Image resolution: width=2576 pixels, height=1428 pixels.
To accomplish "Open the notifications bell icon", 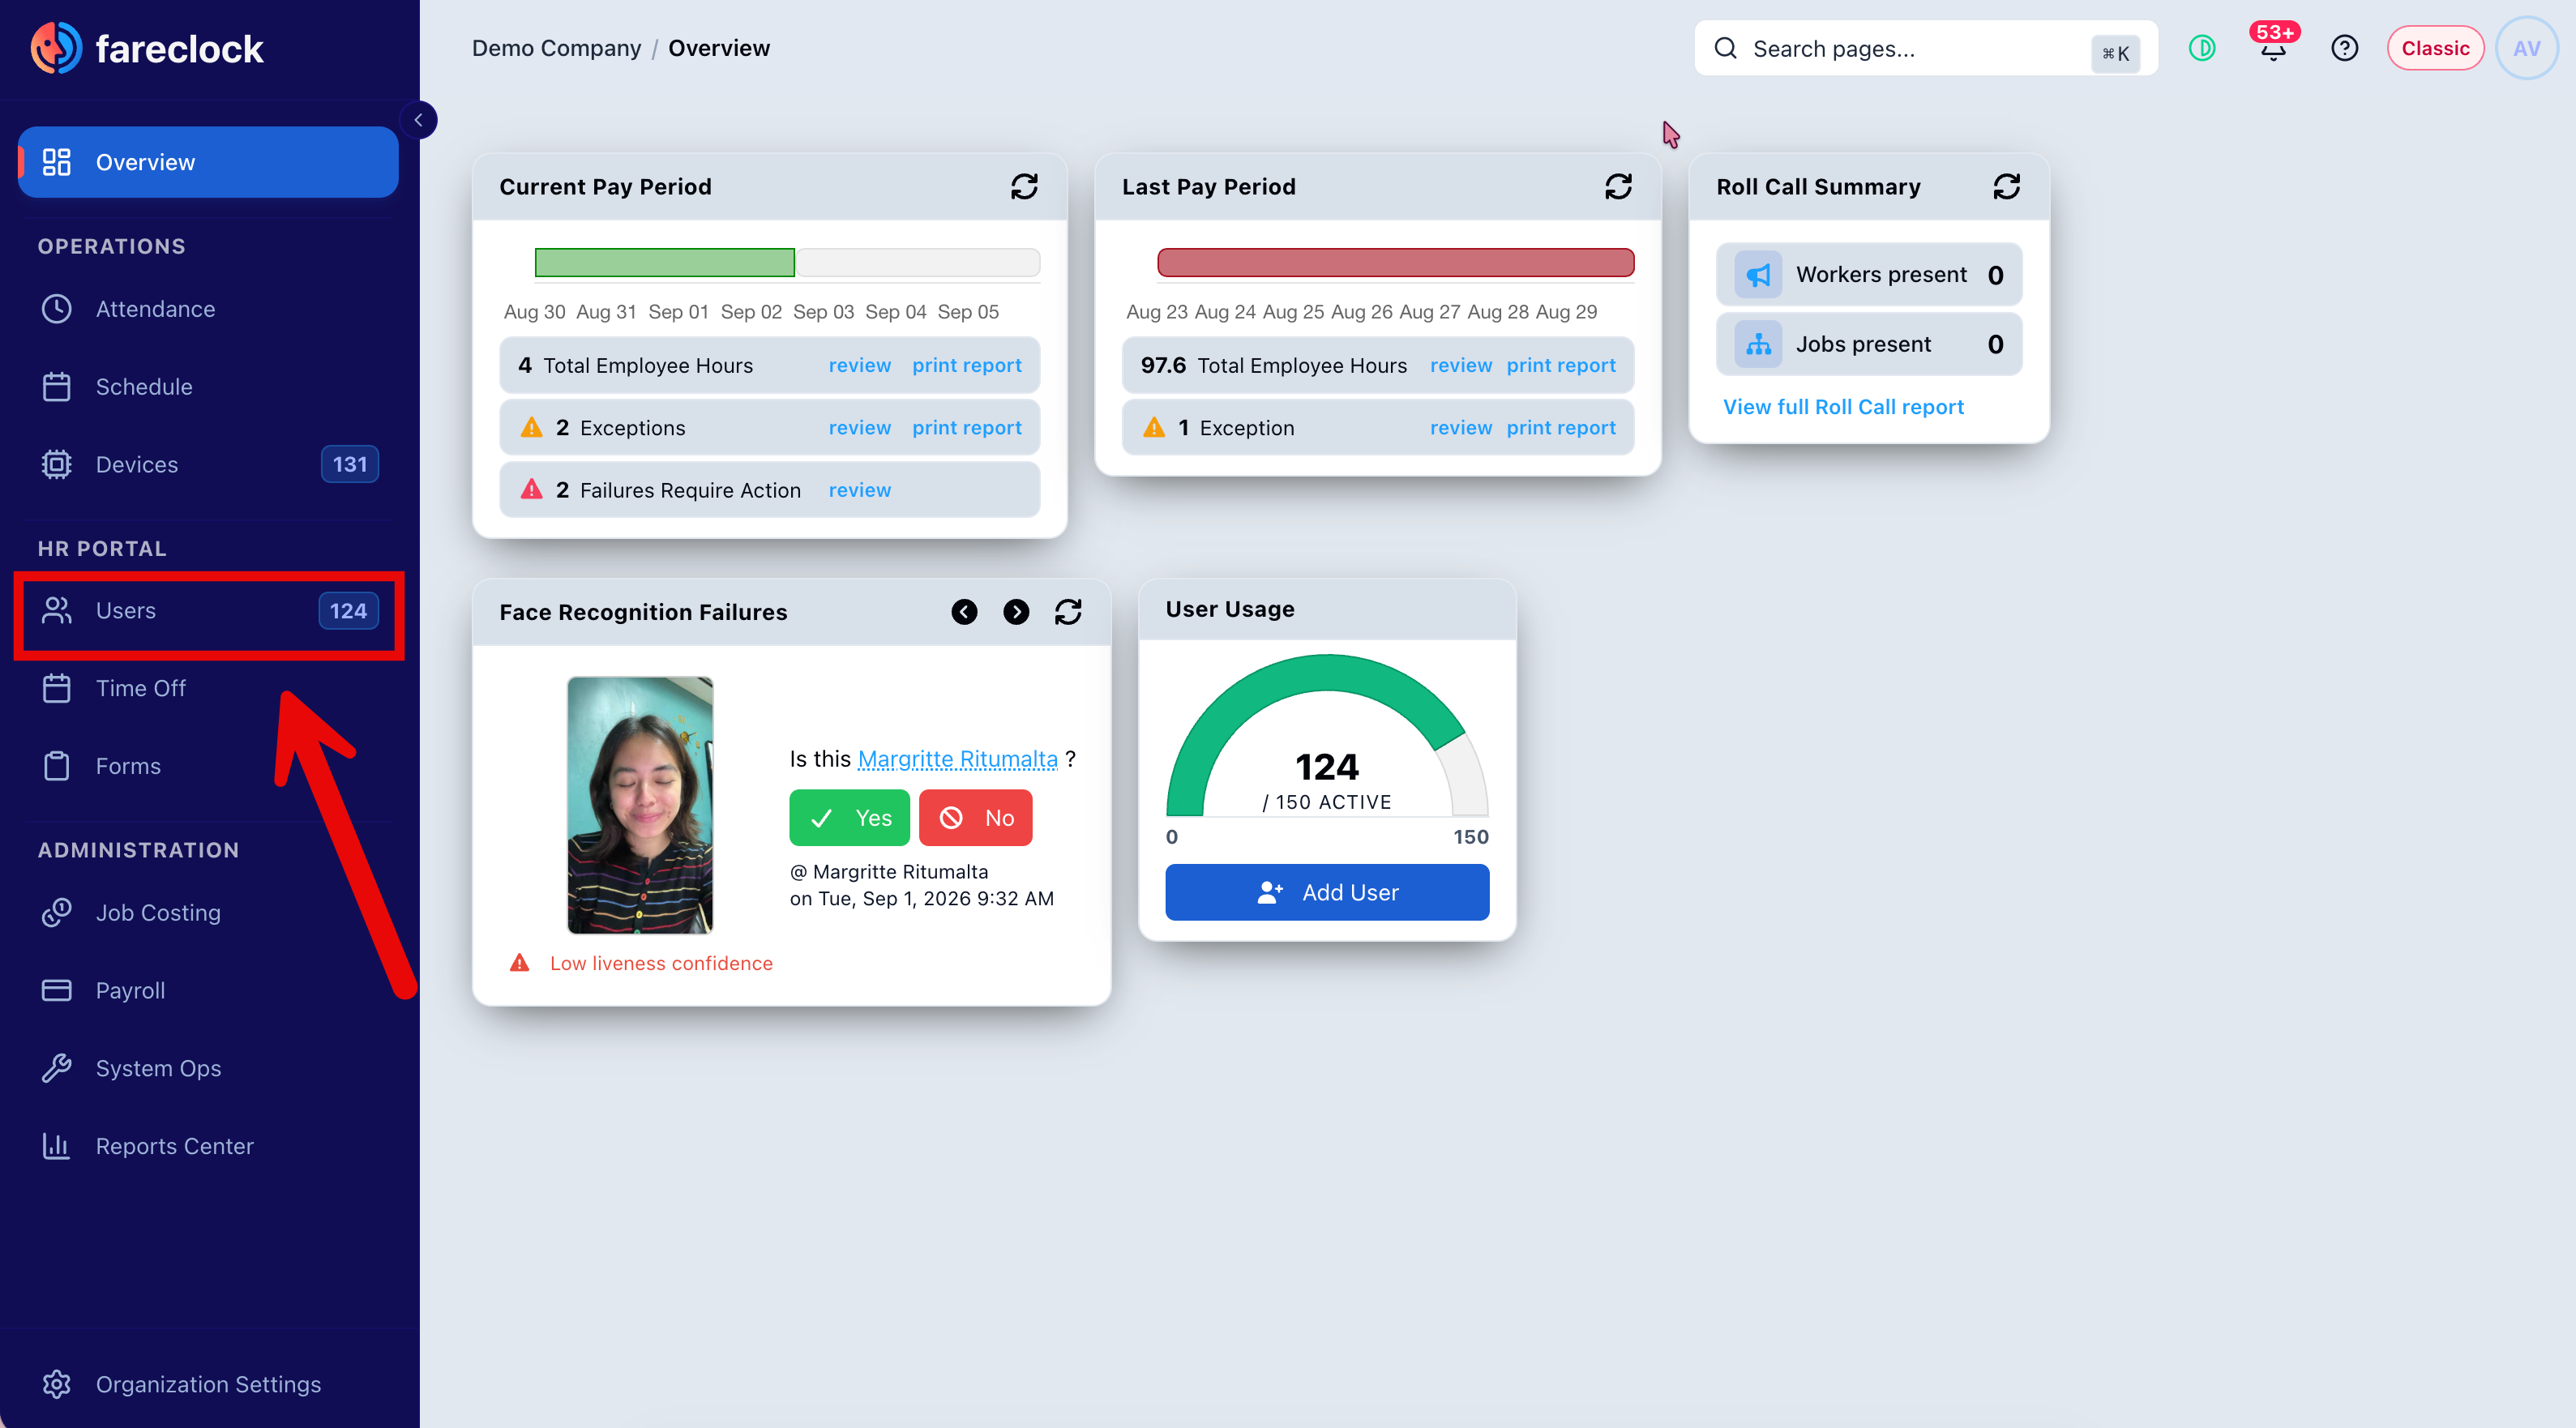I will click(x=2273, y=46).
